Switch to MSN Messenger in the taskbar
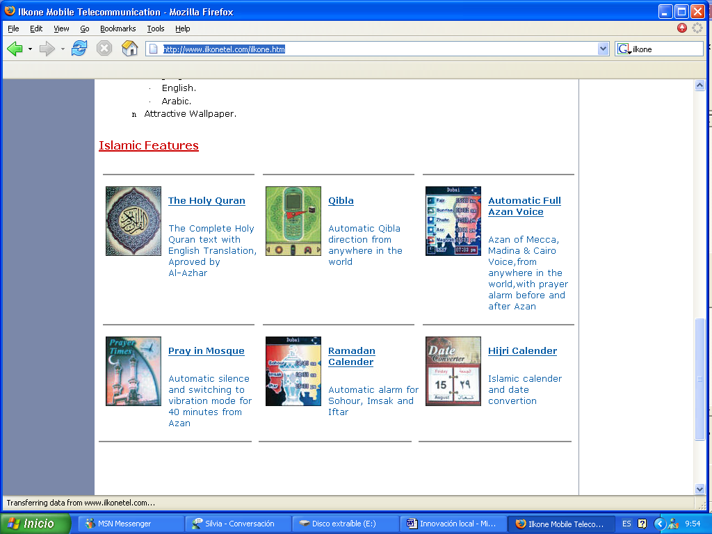Viewport: 712px width, 534px height. tap(131, 524)
